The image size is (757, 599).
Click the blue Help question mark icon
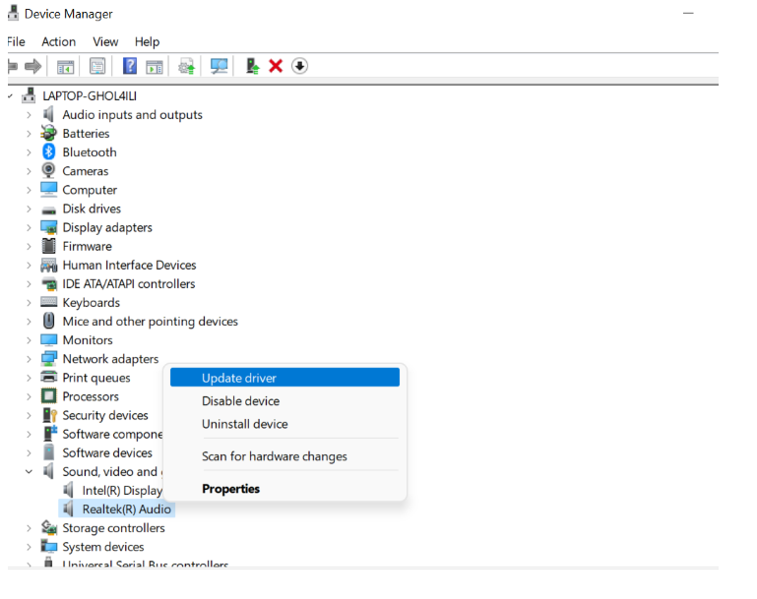click(x=130, y=66)
